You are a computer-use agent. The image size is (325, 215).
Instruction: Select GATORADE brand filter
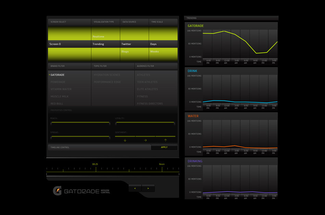58,75
